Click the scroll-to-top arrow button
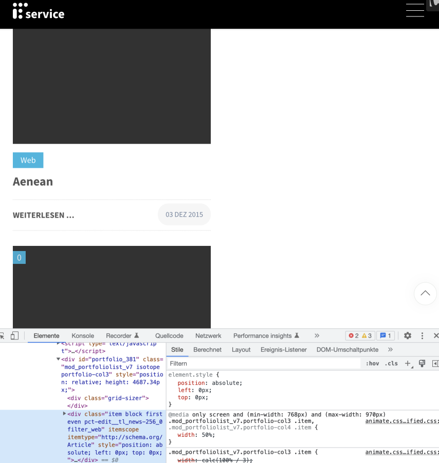 pyautogui.click(x=425, y=293)
